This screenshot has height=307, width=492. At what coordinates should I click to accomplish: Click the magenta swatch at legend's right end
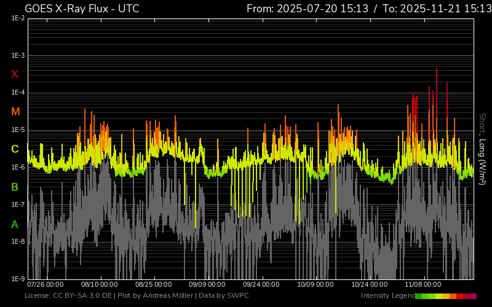(x=473, y=296)
